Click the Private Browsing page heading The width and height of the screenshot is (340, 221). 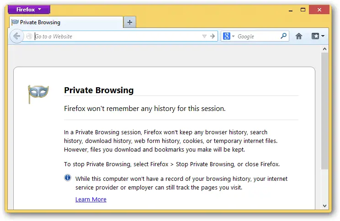pyautogui.click(x=99, y=90)
